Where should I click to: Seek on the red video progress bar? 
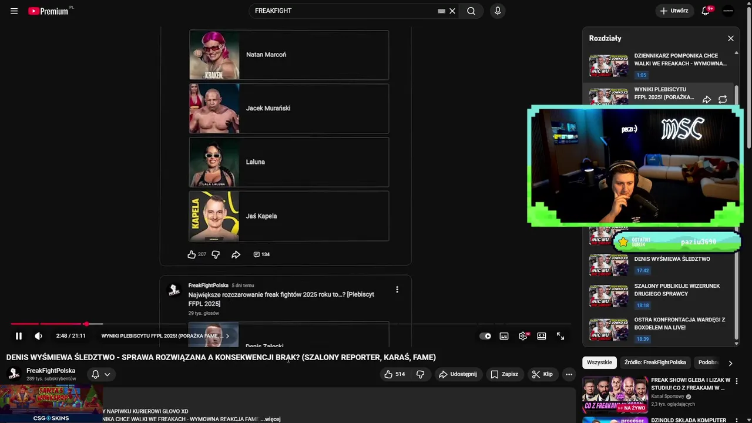(x=291, y=324)
